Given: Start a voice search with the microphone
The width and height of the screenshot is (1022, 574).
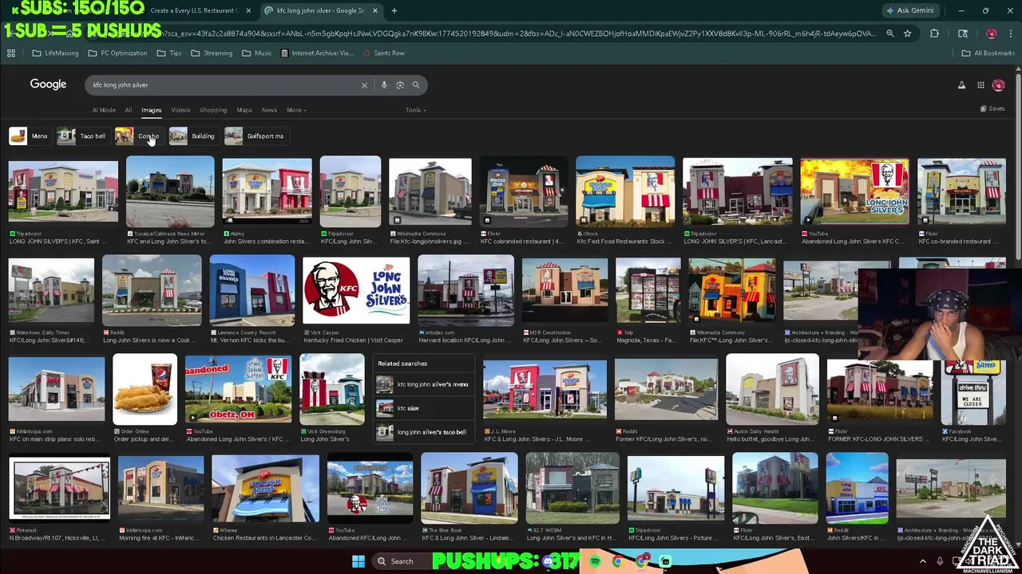Looking at the screenshot, I should click(384, 85).
